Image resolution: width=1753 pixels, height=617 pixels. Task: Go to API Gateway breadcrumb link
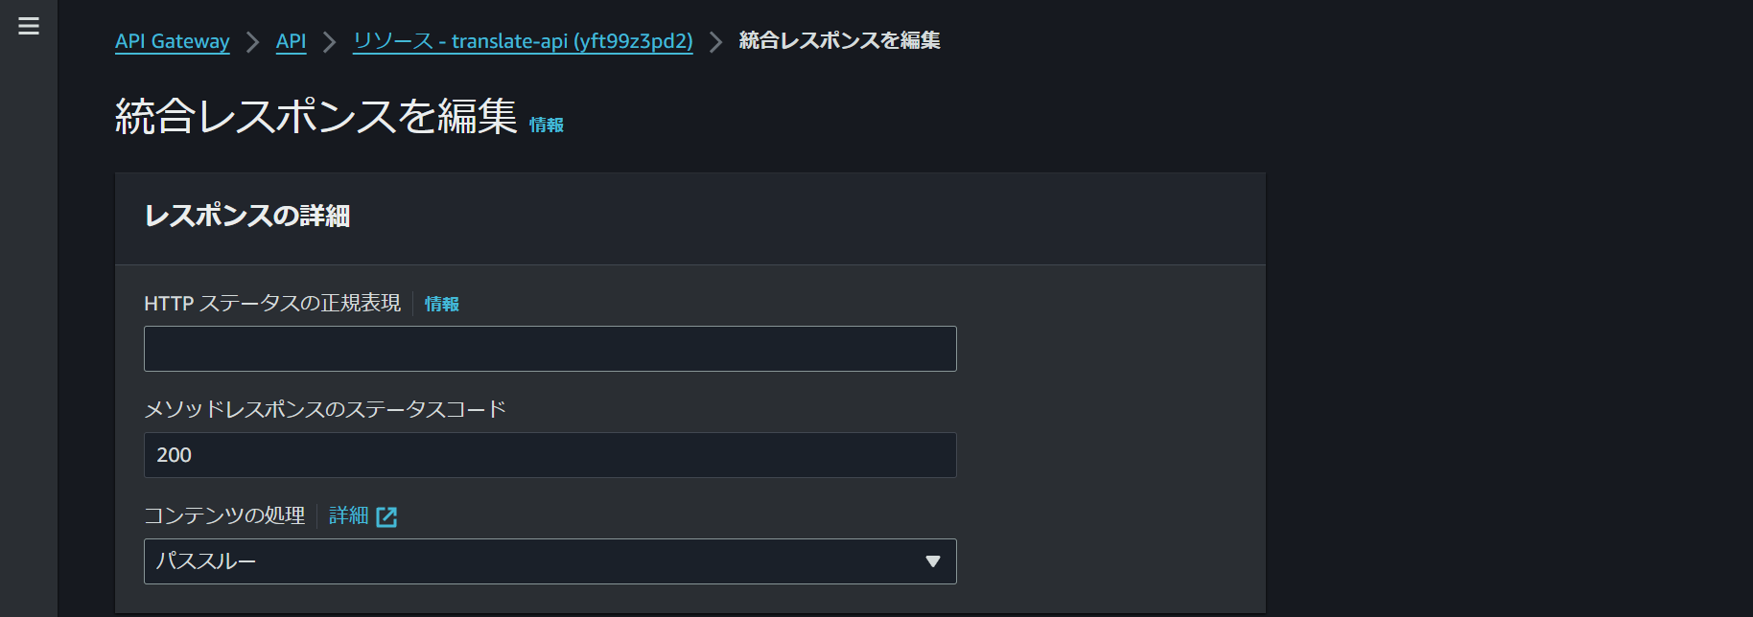173,41
